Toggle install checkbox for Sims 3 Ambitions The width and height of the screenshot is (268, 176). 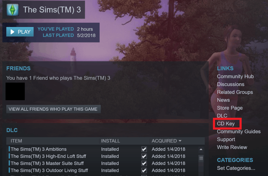144,149
